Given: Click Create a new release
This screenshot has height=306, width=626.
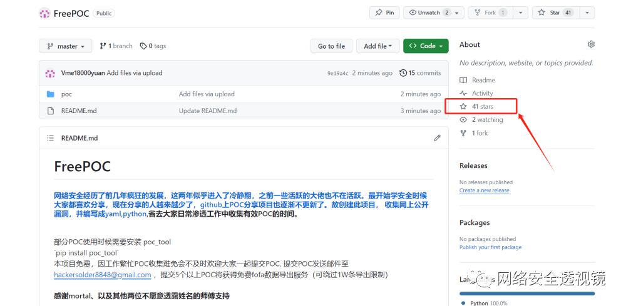Looking at the screenshot, I should pyautogui.click(x=485, y=190).
